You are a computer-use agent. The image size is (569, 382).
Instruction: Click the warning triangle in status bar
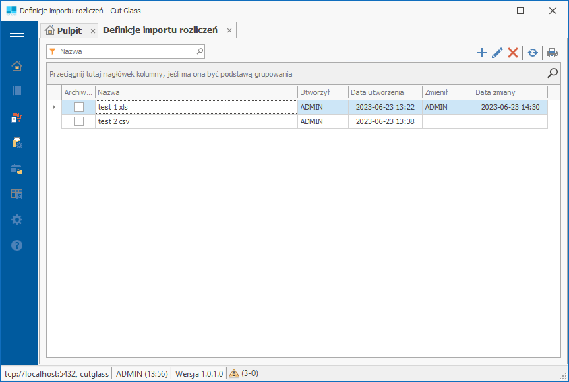point(234,373)
